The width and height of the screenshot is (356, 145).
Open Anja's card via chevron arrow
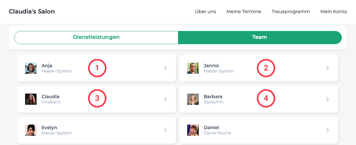(x=165, y=68)
